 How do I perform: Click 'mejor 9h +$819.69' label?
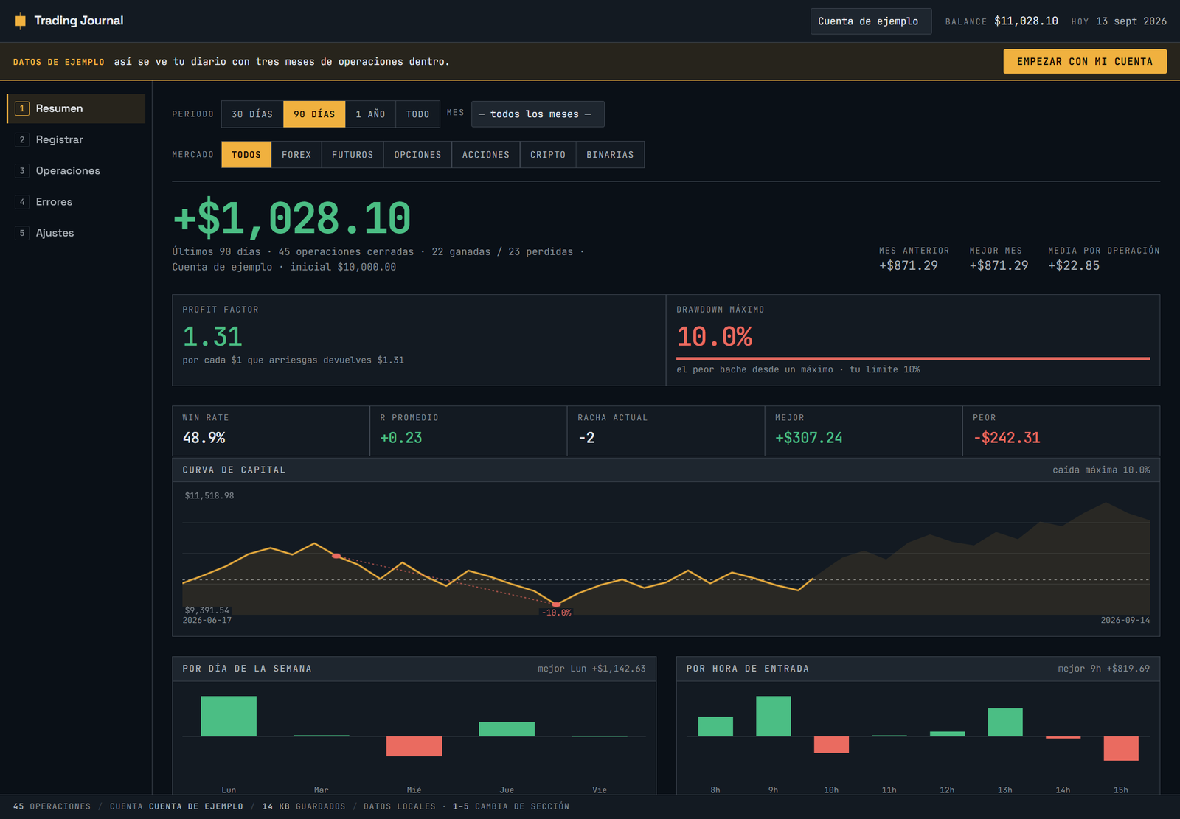[1104, 669]
